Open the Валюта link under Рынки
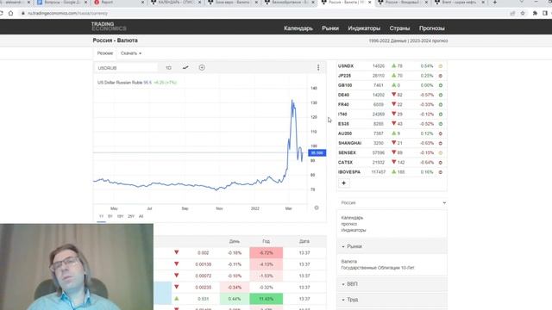Screen dimensions: 552x310 click(348, 262)
